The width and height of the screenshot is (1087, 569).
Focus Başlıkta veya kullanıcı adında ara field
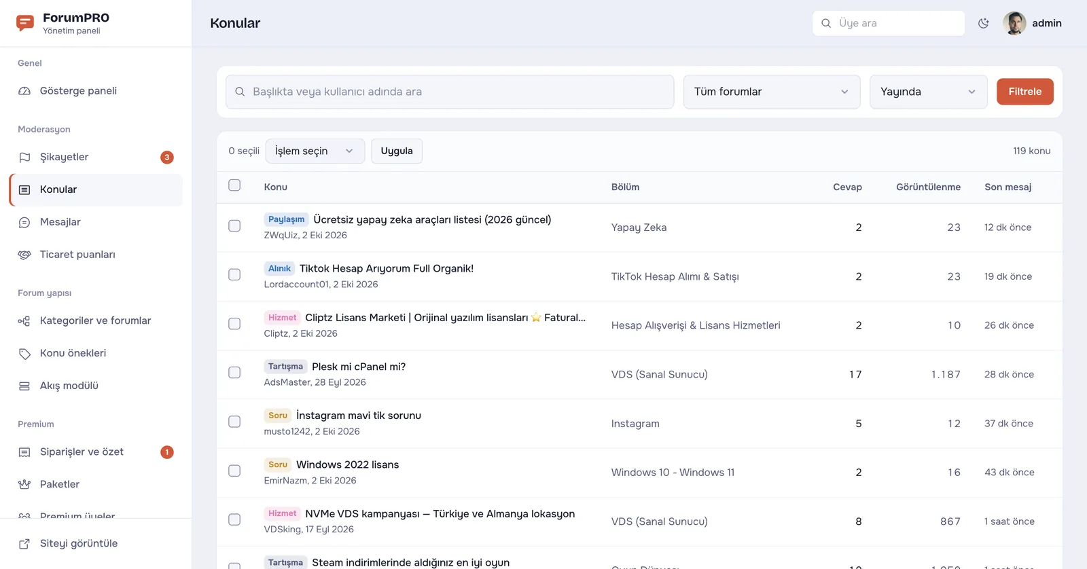(x=450, y=92)
